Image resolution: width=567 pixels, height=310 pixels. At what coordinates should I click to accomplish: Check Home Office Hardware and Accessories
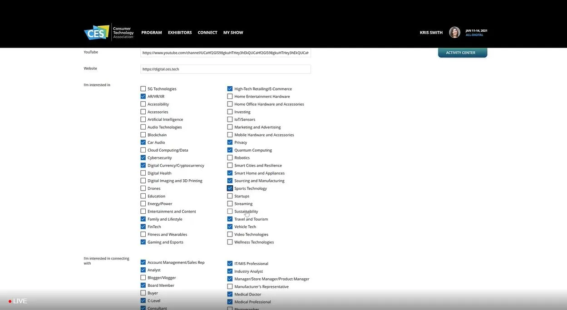230,104
